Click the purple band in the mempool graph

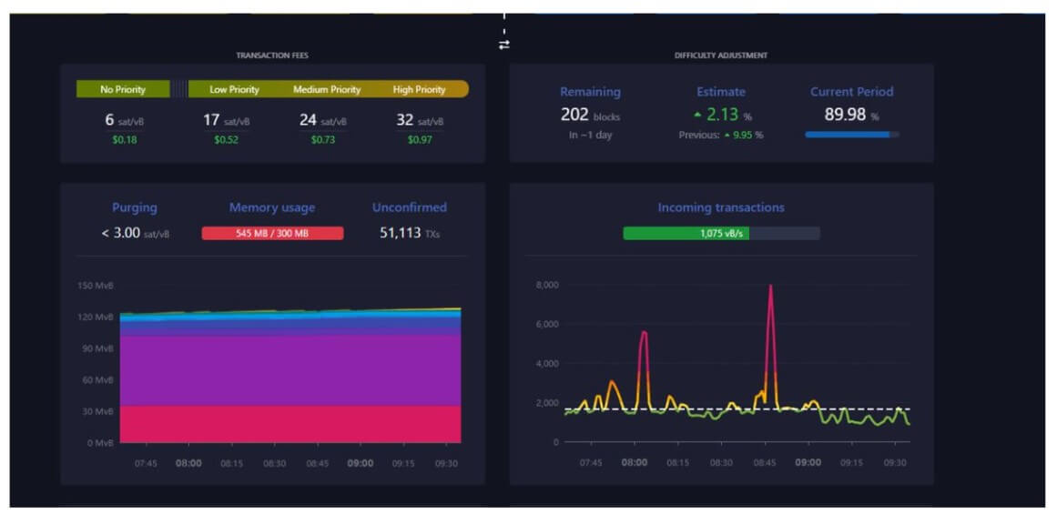[x=290, y=368]
